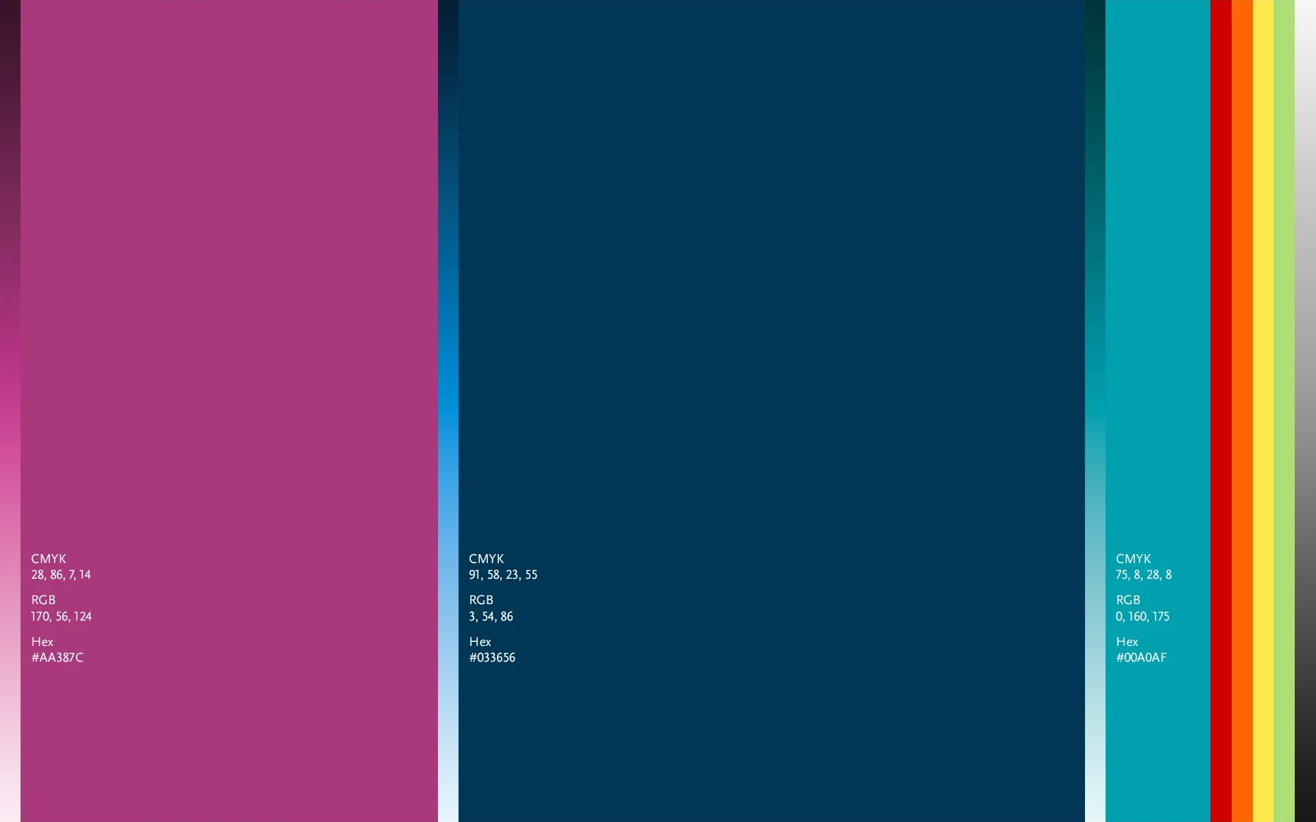Click the white-to-black grayscale gradient strip

tap(1305, 411)
